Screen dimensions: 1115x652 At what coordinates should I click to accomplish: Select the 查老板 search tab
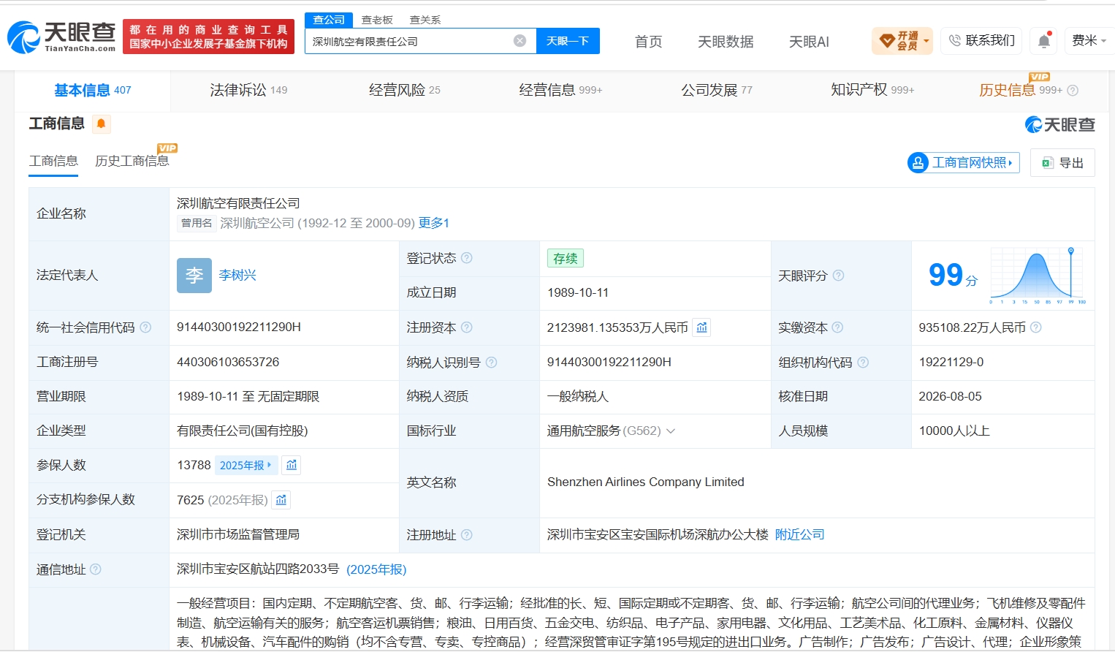(377, 20)
